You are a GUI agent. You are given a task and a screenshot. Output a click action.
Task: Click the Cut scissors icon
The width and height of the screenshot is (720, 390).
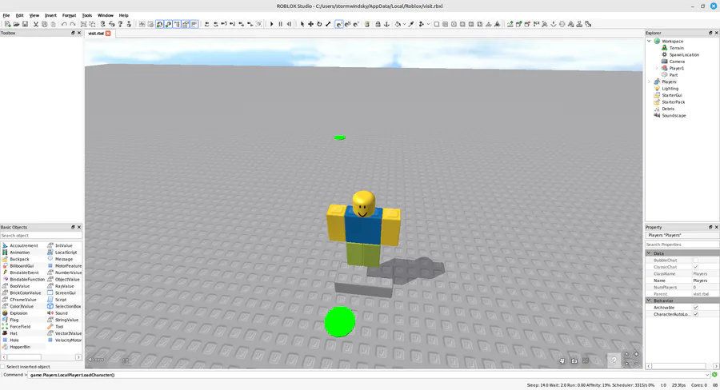[x=35, y=24]
